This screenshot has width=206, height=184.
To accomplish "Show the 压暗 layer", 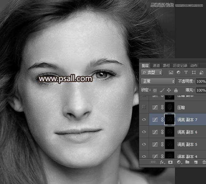I will point(144,107).
